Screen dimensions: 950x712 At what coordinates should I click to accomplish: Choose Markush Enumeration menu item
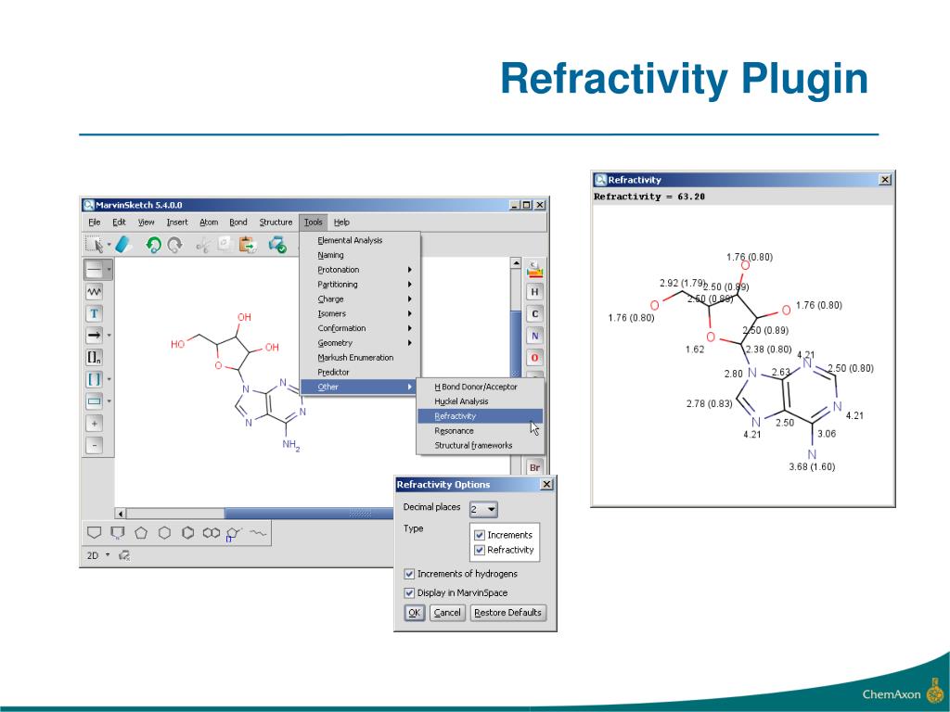coord(360,357)
